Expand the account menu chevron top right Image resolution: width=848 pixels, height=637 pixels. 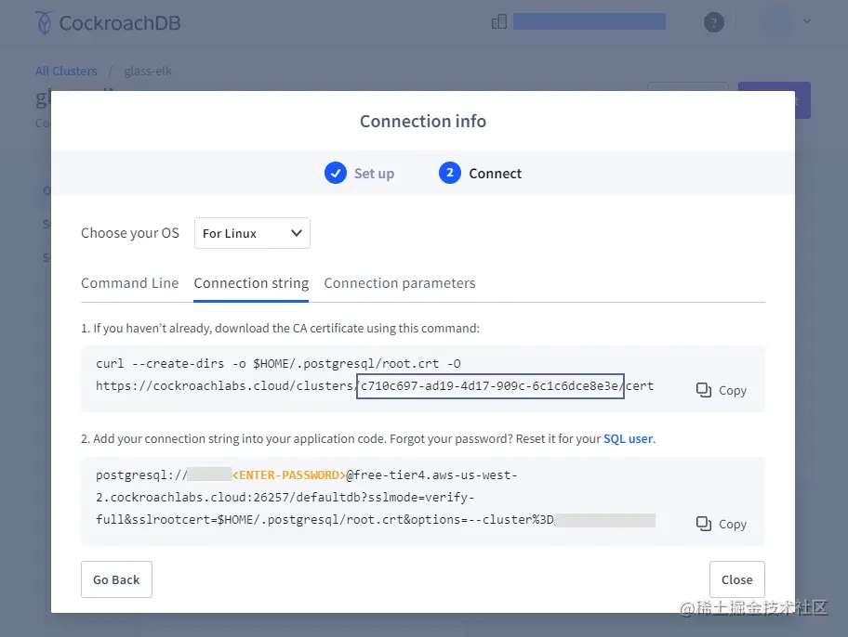(x=804, y=20)
